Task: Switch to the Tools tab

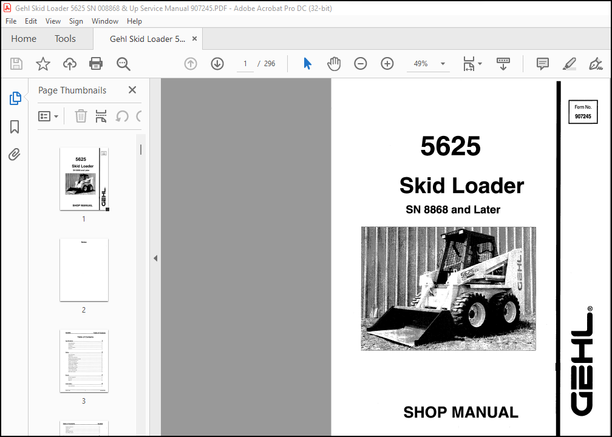Action: pos(65,39)
